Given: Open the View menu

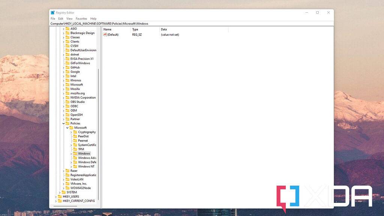Looking at the screenshot, I should [x=69, y=18].
